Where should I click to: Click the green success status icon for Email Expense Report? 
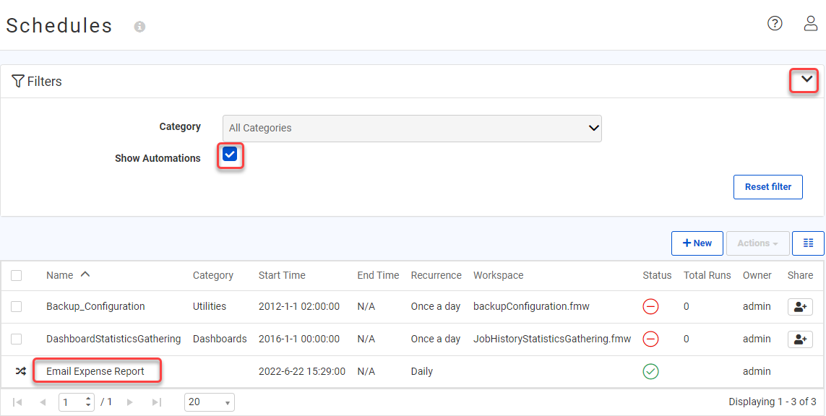click(650, 370)
